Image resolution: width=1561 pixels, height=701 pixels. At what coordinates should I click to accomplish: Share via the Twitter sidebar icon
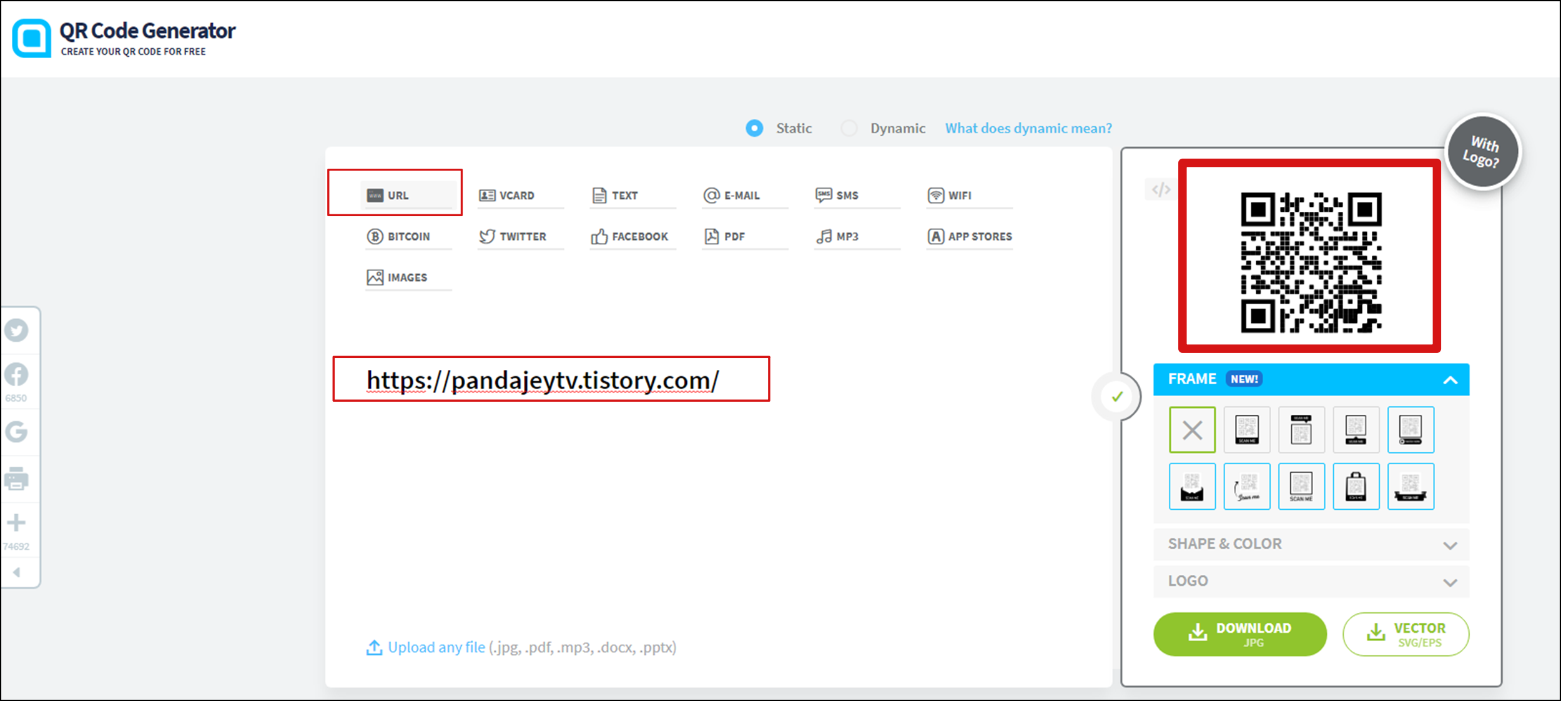tap(17, 330)
